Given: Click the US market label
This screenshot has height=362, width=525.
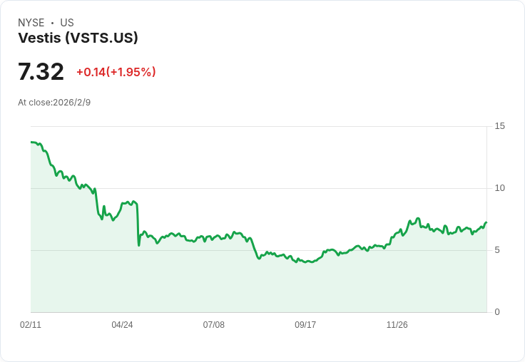Looking at the screenshot, I should [x=67, y=23].
